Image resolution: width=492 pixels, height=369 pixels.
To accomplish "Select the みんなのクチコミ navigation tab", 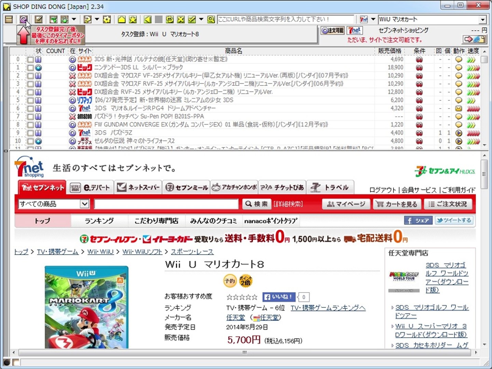I will (214, 221).
